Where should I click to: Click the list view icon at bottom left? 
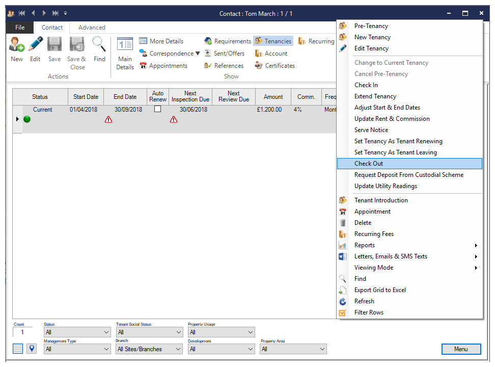tap(18, 349)
